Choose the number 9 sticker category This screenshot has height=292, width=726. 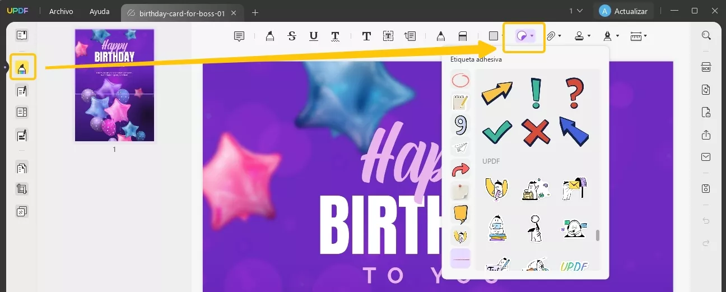tap(460, 125)
